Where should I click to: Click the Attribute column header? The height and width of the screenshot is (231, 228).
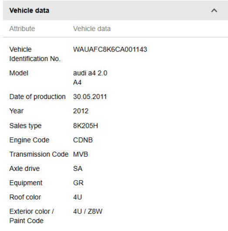[22, 29]
